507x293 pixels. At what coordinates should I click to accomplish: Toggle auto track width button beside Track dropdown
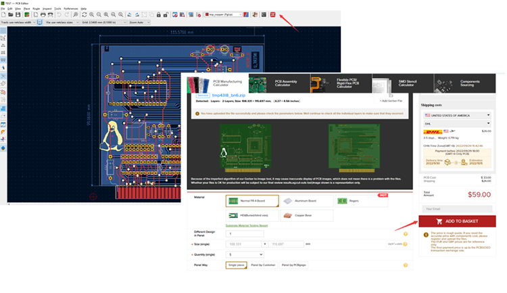coord(39,22)
